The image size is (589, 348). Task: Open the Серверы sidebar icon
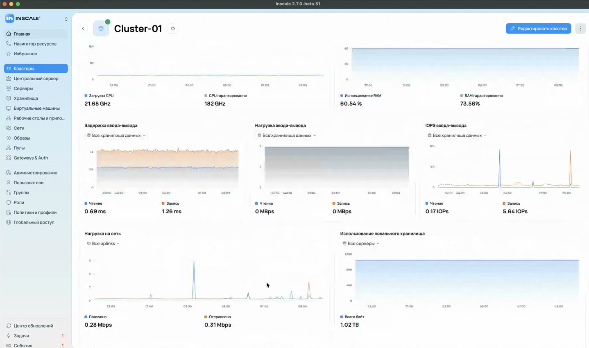tap(9, 88)
